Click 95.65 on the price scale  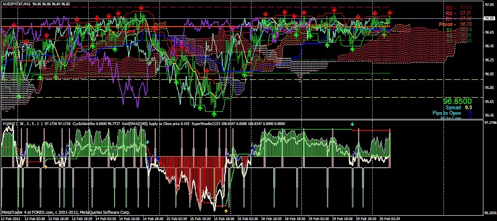[489, 102]
